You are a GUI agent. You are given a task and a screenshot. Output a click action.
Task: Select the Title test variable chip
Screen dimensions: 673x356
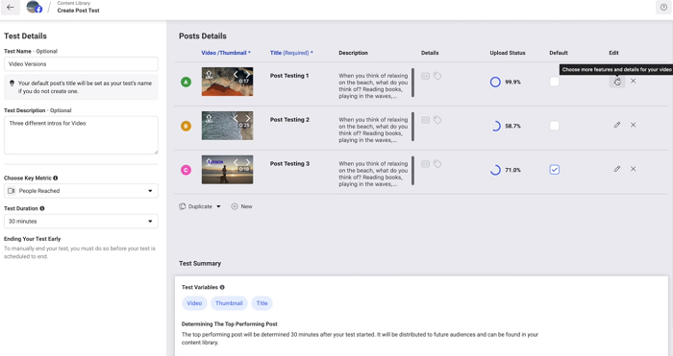point(262,303)
